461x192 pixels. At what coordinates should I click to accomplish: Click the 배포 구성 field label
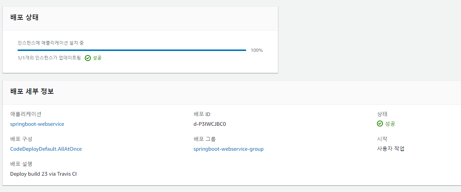21,139
